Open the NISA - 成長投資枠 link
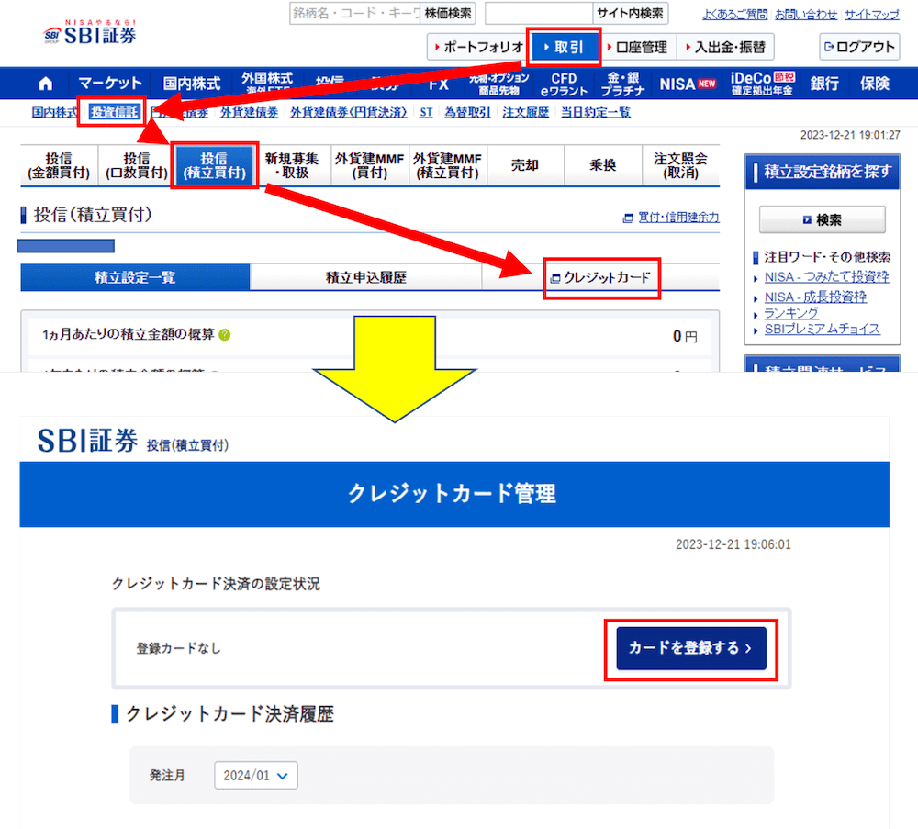This screenshot has height=829, width=918. click(x=815, y=297)
